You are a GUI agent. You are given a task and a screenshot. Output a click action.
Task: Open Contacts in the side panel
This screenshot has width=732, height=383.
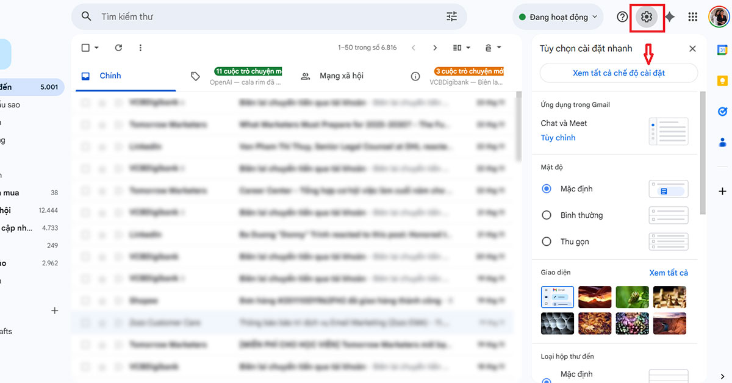pos(722,142)
